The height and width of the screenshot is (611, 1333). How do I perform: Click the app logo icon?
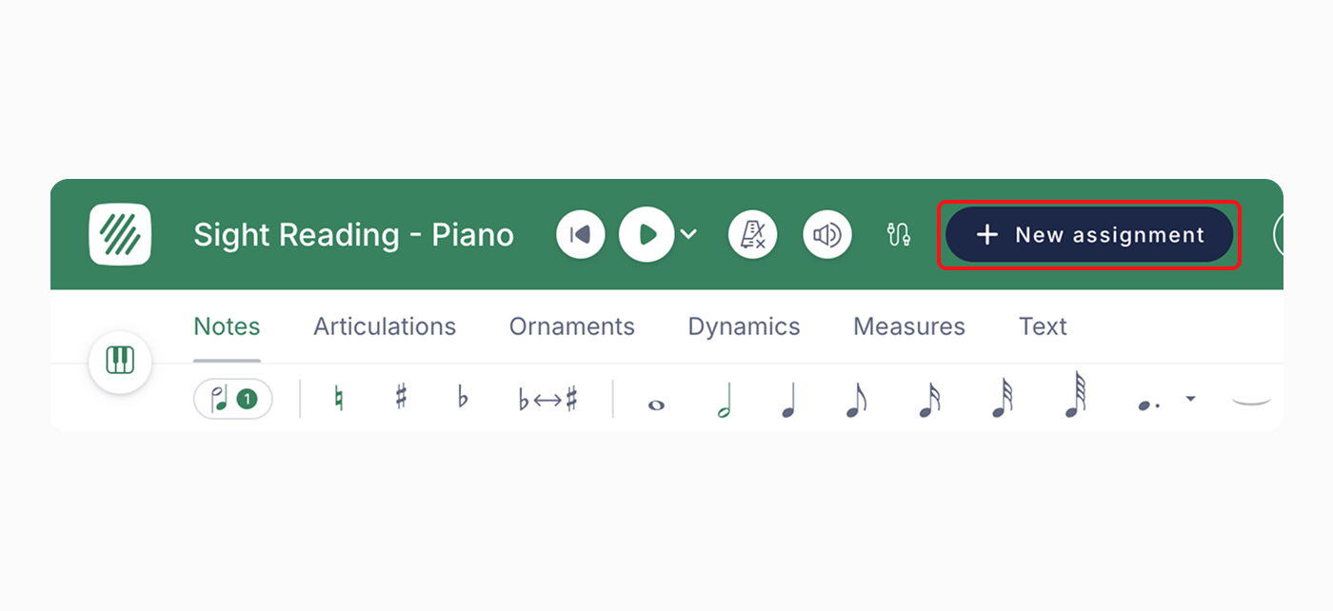pos(119,234)
